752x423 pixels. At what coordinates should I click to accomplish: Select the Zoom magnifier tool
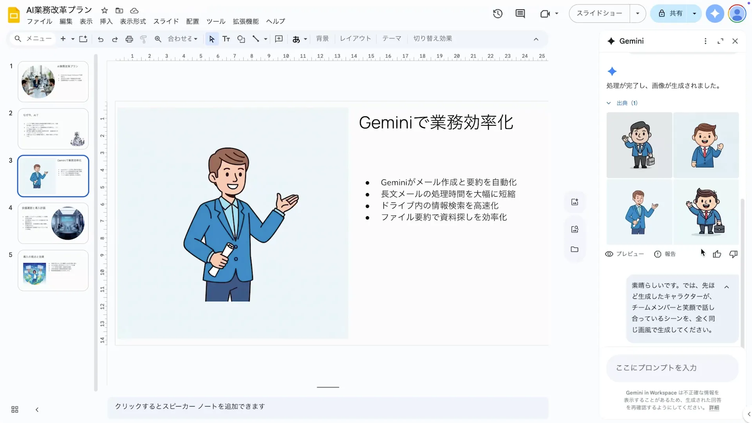coord(158,39)
